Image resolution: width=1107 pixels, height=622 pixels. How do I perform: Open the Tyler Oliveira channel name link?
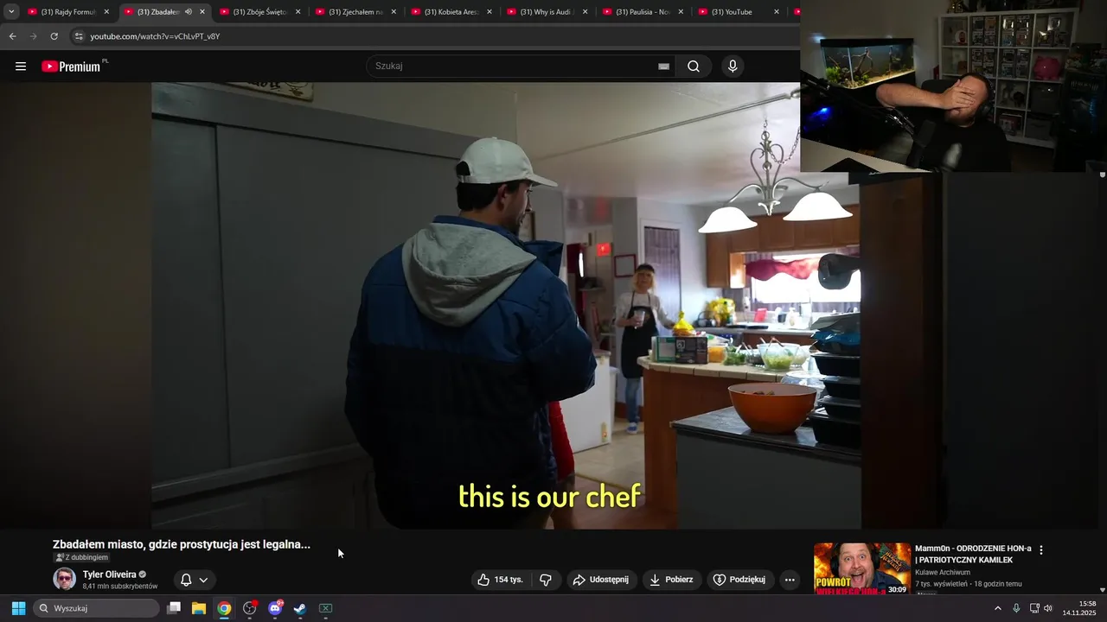coord(109,574)
